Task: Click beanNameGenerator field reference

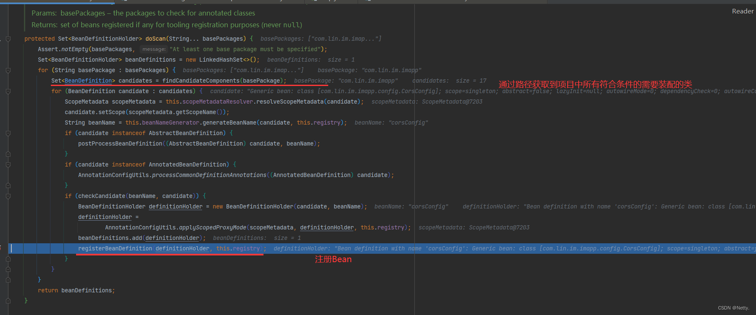Action: click(x=171, y=122)
